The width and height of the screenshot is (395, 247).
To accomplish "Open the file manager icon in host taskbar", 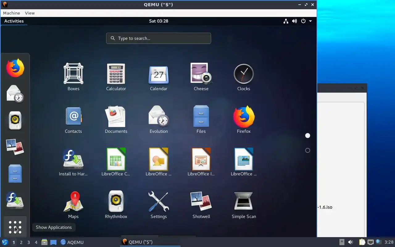I will pyautogui.click(x=44, y=242).
